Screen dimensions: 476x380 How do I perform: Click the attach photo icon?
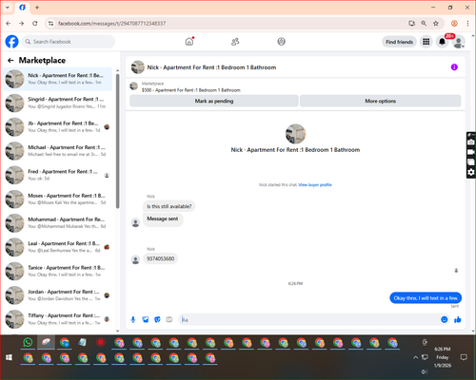click(x=146, y=319)
